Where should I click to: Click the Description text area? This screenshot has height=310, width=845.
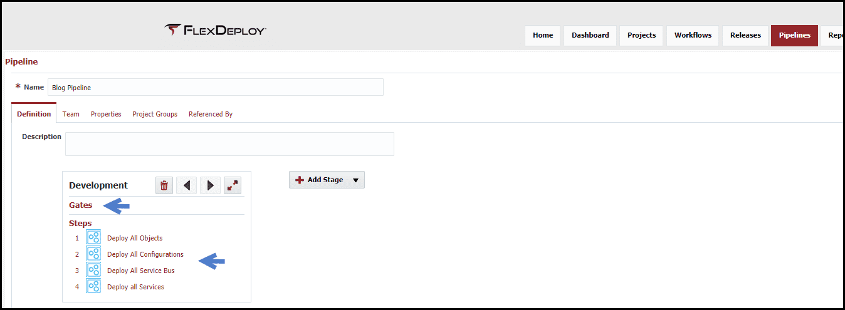click(x=229, y=143)
